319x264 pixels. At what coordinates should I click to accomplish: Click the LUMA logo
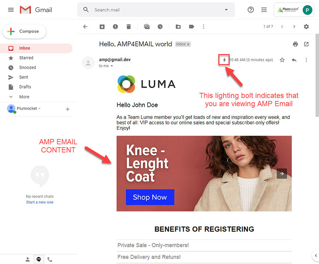(147, 84)
